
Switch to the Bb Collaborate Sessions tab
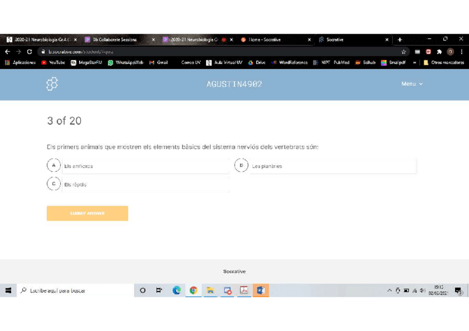point(115,40)
